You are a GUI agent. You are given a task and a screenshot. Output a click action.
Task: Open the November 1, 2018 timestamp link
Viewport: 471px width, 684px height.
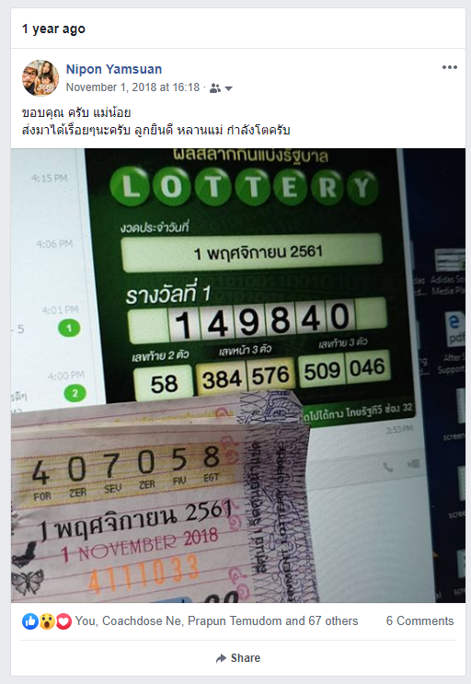click(x=132, y=87)
